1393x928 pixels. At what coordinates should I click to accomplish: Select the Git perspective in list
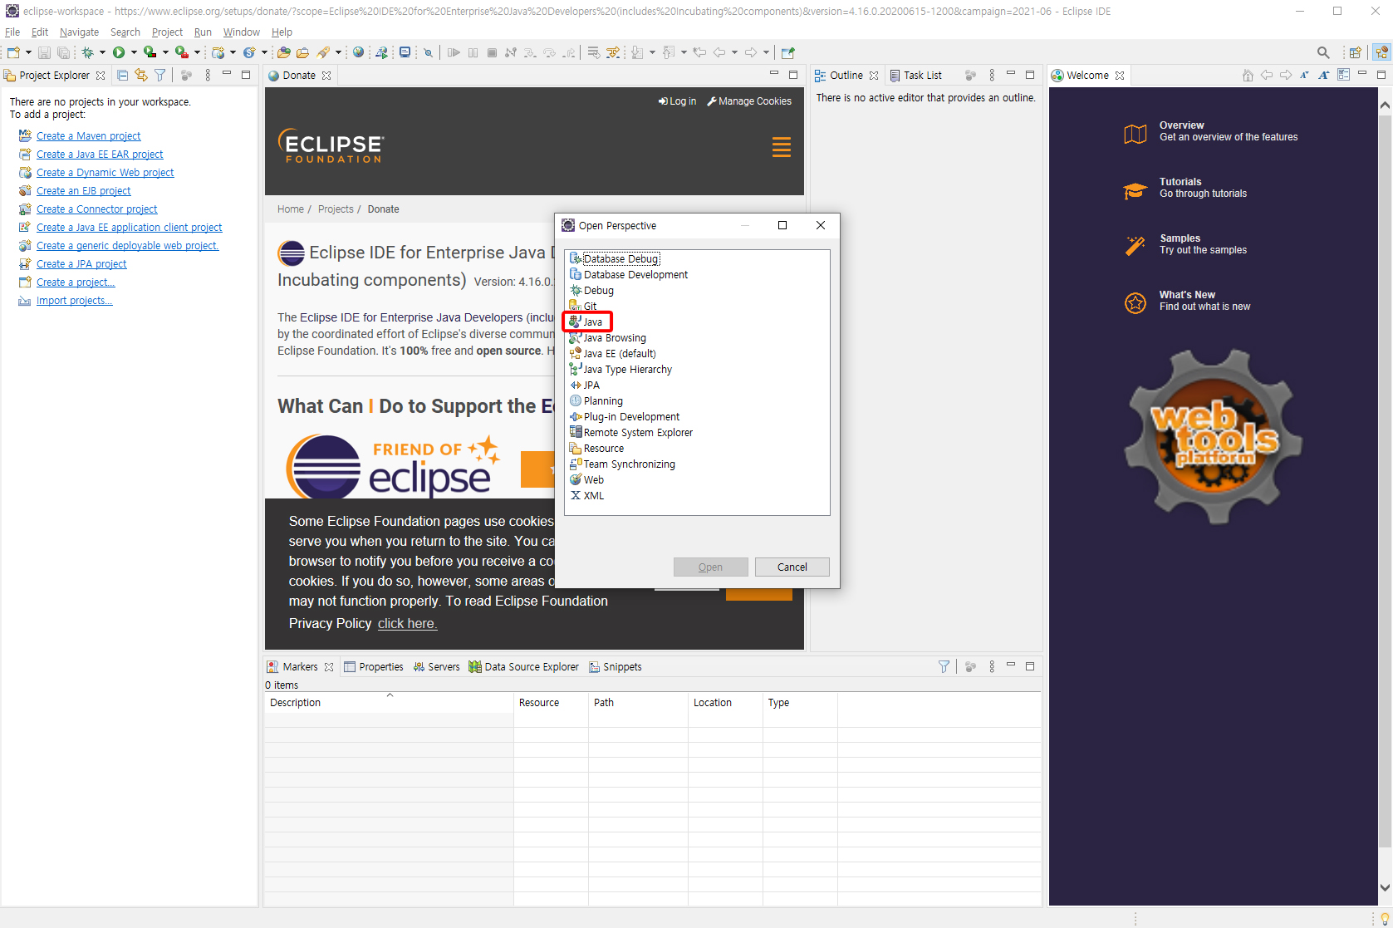pos(583,306)
